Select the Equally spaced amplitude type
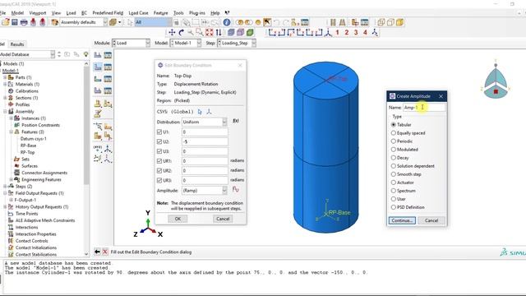This screenshot has height=296, width=526. [x=394, y=133]
